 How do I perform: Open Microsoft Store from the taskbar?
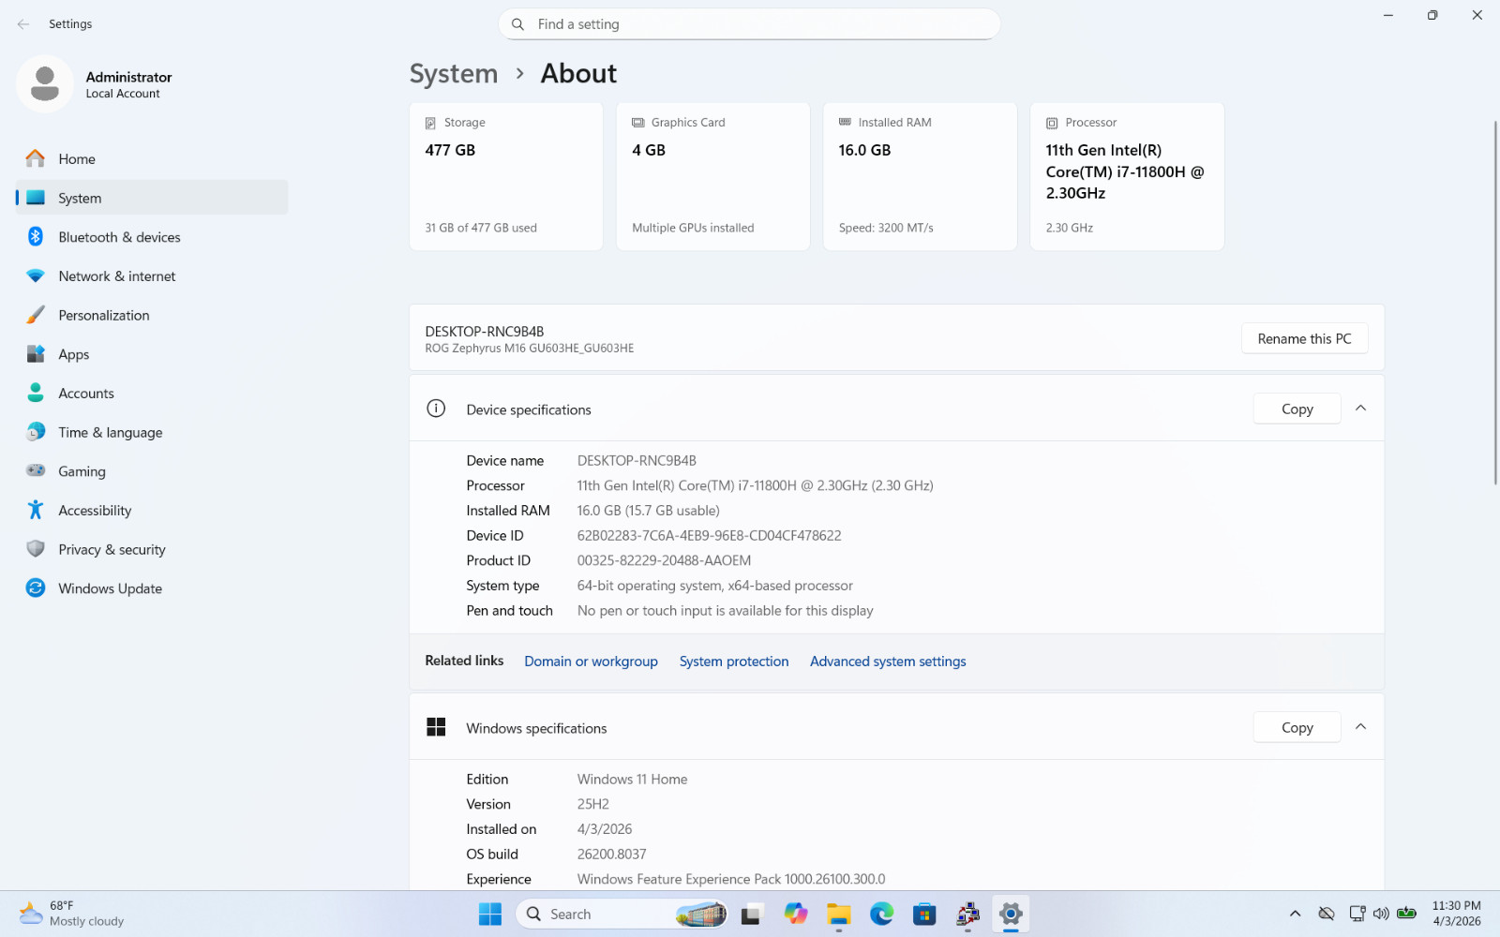pyautogui.click(x=925, y=914)
